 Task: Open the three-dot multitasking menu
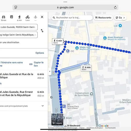(65, 2)
